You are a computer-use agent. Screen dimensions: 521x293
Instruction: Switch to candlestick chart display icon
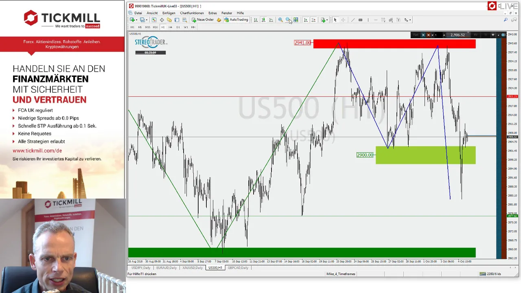click(263, 20)
